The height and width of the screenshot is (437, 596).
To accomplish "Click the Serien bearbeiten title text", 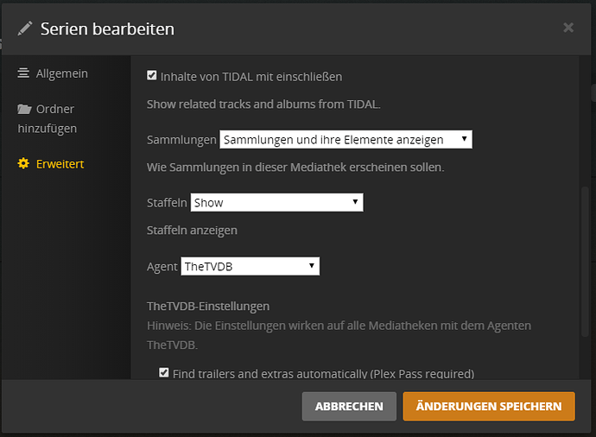I will 107,29.
